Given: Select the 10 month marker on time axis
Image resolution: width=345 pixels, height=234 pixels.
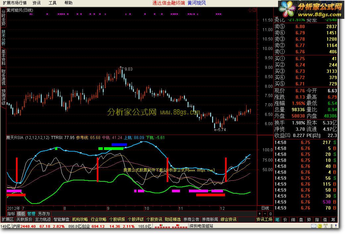Looking at the screenshot, I should tap(146, 208).
